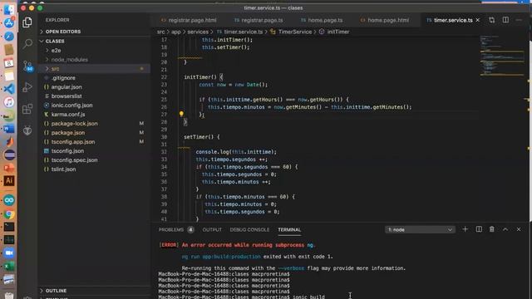Expand the e2e folder
This screenshot has width=532, height=299.
pos(56,50)
